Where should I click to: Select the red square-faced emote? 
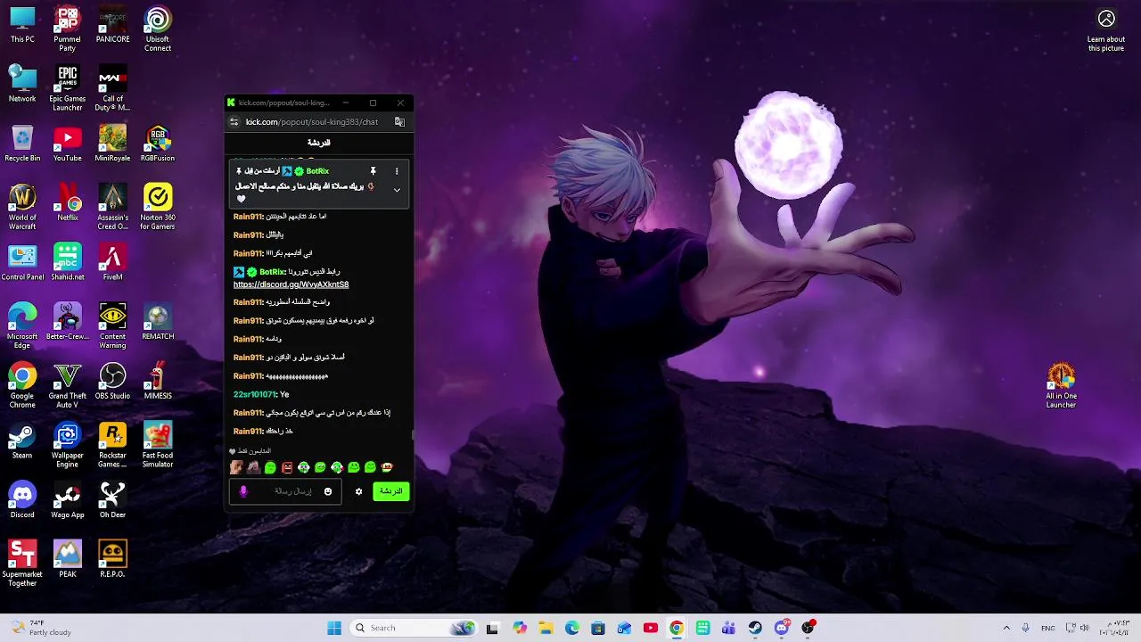(x=287, y=467)
